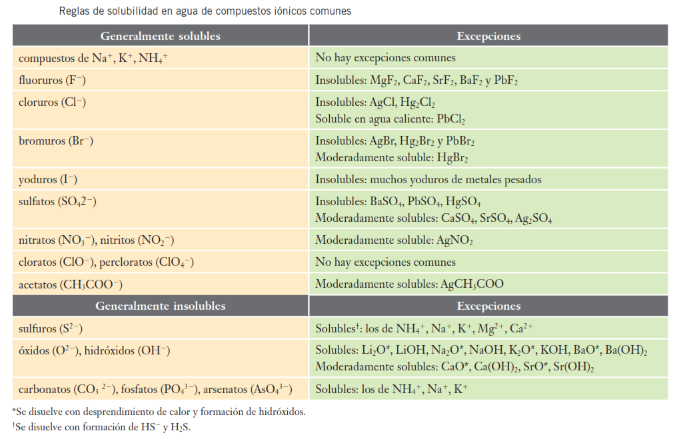677x435 pixels.
Task: Click 'Soluble en agua caliente: PbCl₂' text
Action: [390, 120]
